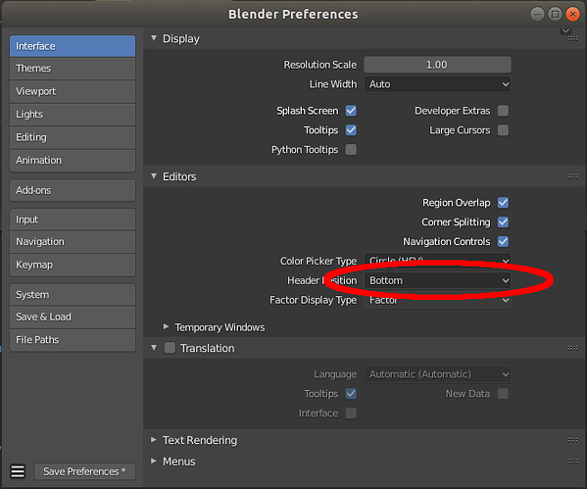Viewport: 587px width, 489px height.
Task: Enable the Translation panel checkbox
Action: pyautogui.click(x=170, y=348)
